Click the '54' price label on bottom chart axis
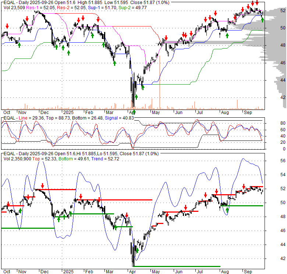This screenshot has height=274, width=287. [283, 175]
